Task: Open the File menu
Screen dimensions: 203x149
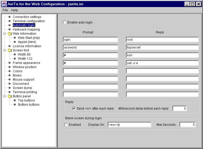Action: (5, 10)
